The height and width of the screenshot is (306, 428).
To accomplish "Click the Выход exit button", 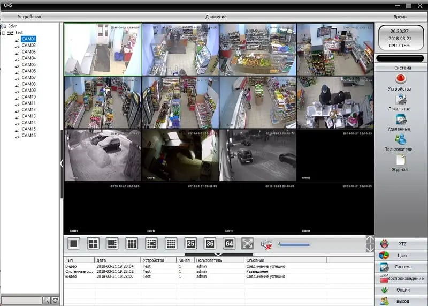I will (401, 301).
